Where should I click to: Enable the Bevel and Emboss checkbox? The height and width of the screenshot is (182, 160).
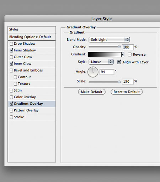[11, 71]
